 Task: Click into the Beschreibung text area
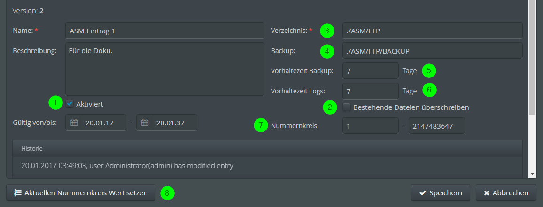click(x=165, y=69)
